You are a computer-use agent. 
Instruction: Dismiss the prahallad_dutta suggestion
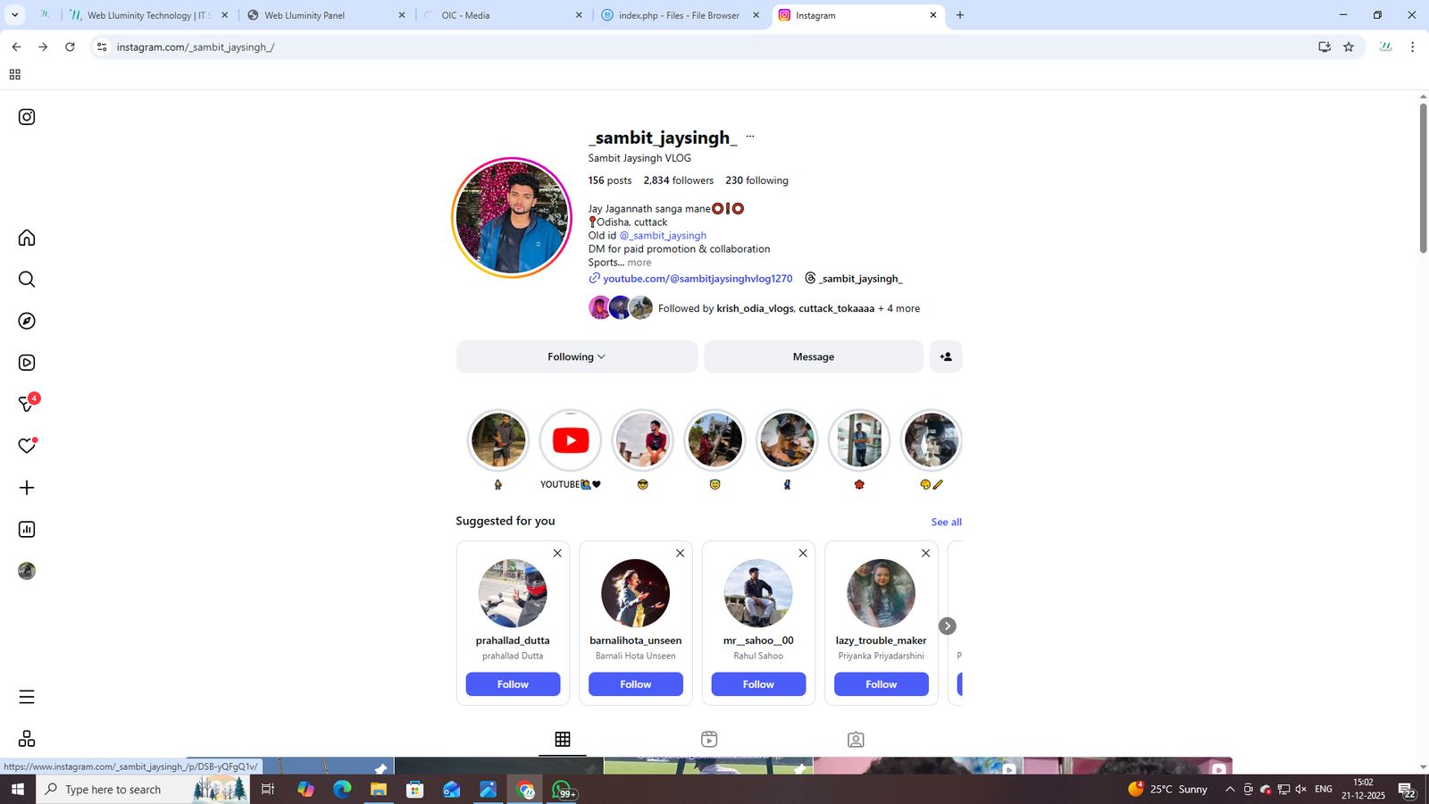(557, 553)
